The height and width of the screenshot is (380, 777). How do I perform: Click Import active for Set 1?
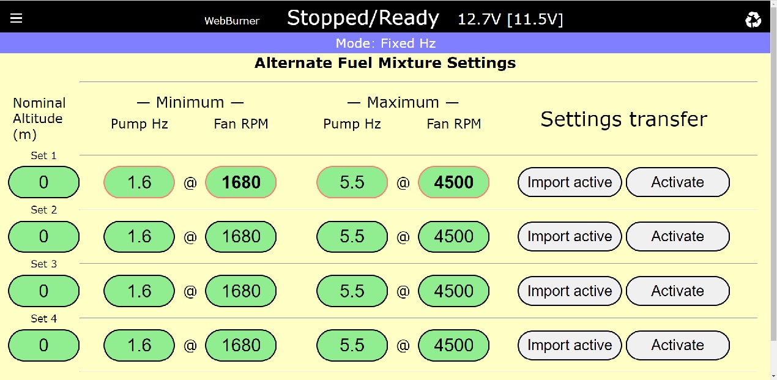tap(570, 182)
